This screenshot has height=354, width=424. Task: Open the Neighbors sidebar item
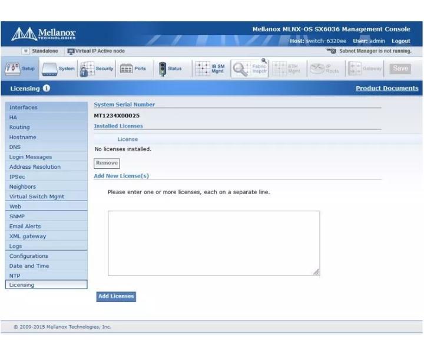[x=47, y=186]
